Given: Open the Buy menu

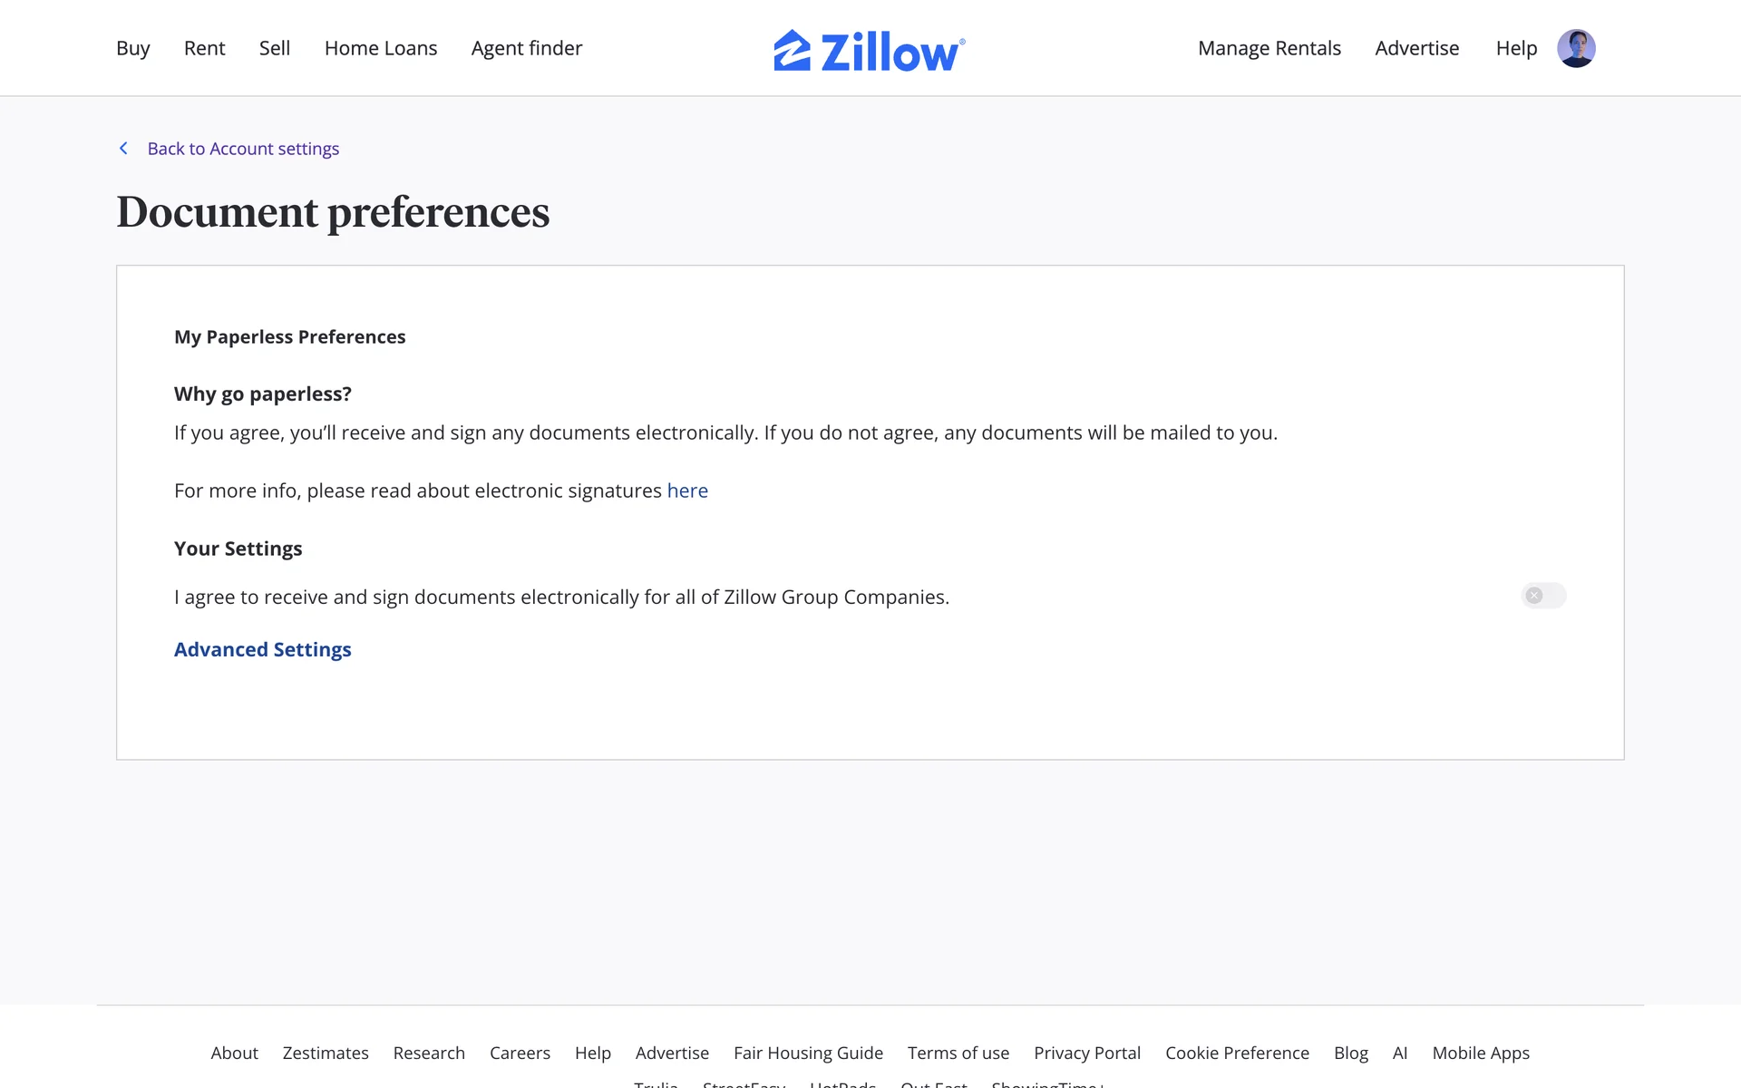Looking at the screenshot, I should coord(132,48).
